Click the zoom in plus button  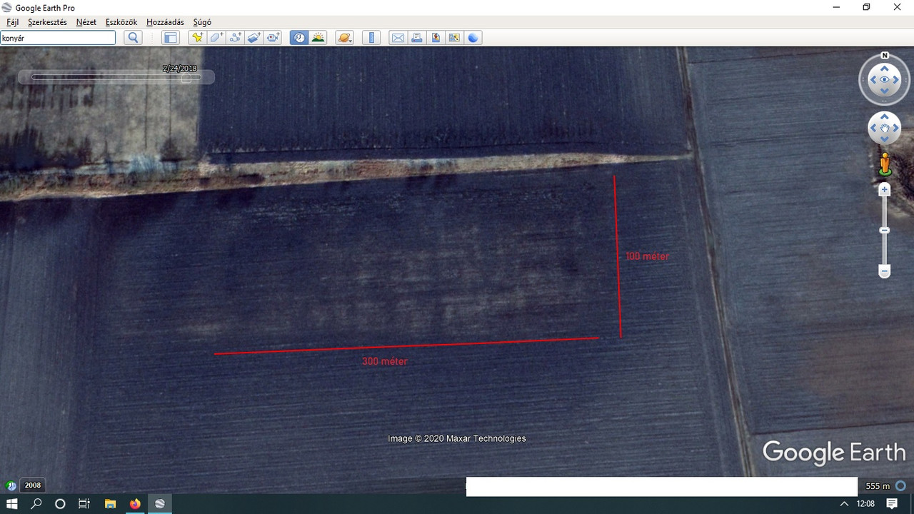pos(885,189)
